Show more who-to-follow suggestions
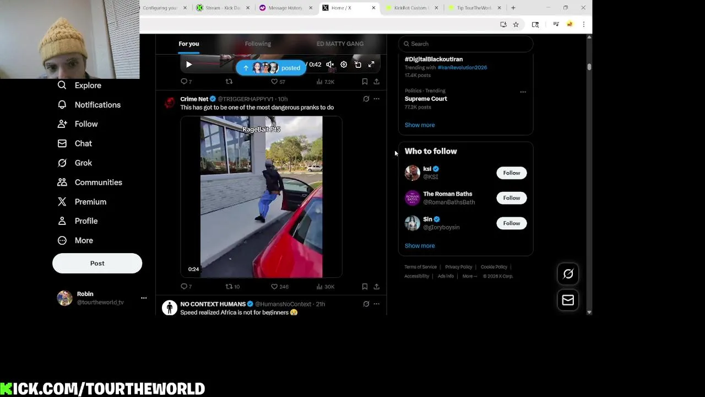Viewport: 705px width, 397px height. [420, 246]
